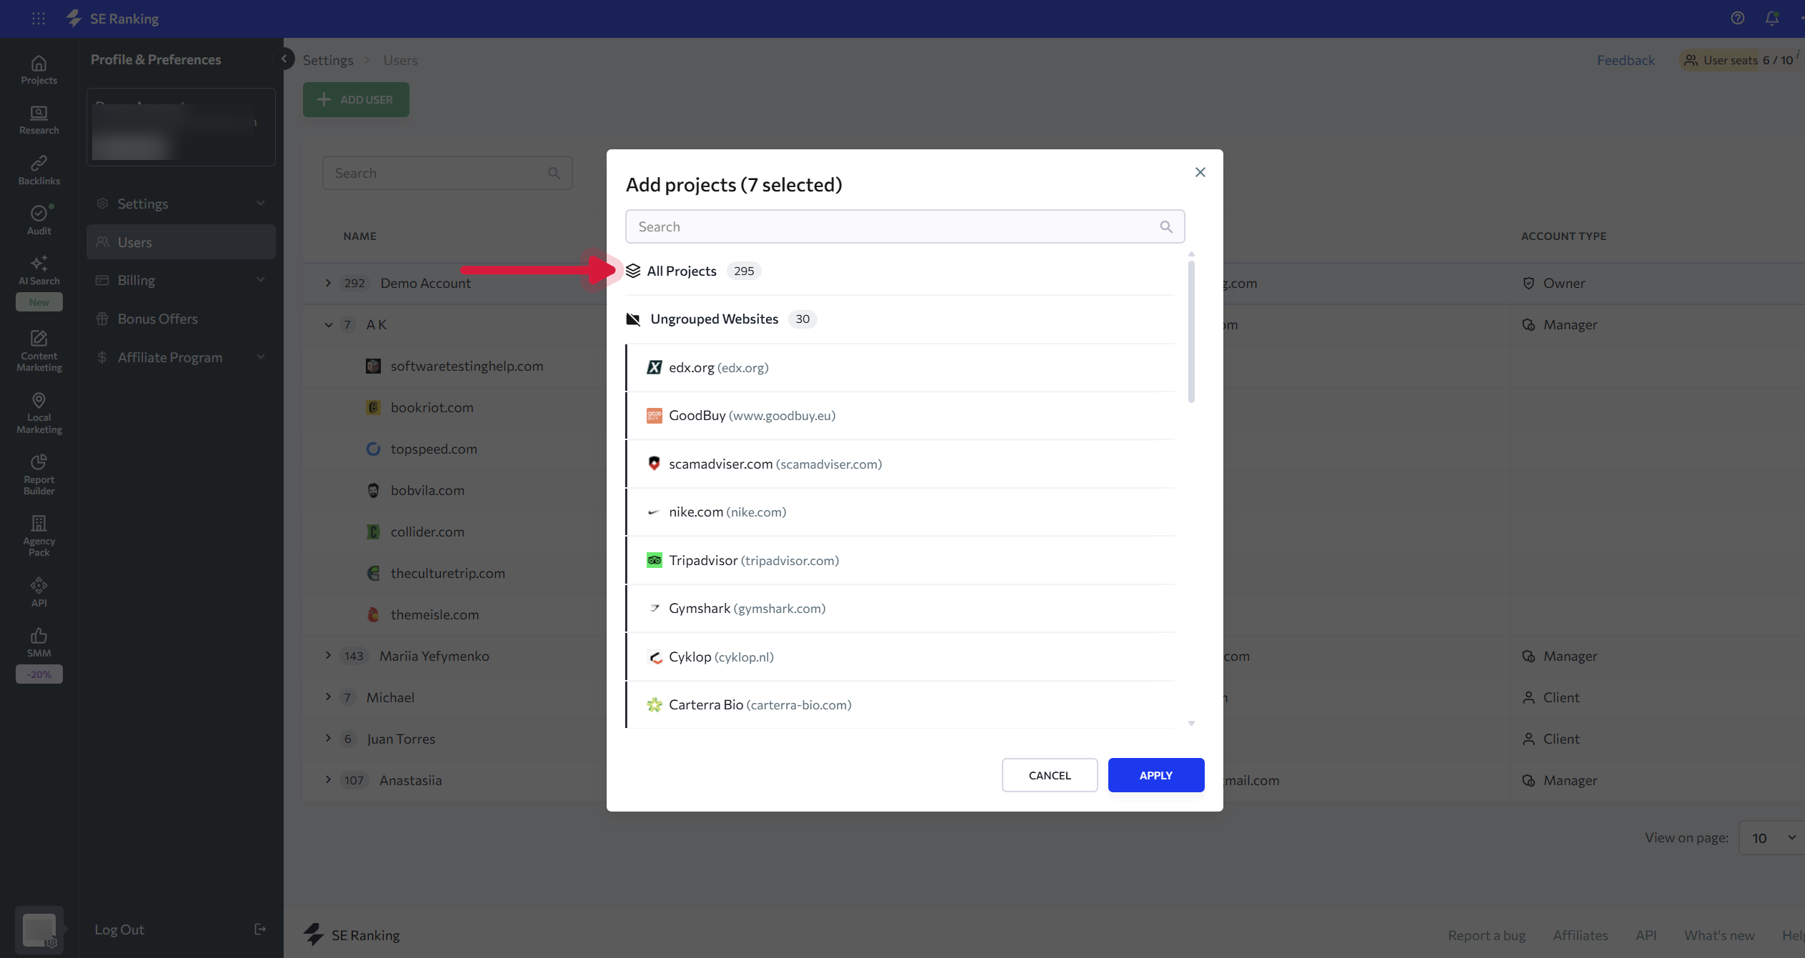The height and width of the screenshot is (958, 1805).
Task: Select the Gymshark project row
Action: [x=900, y=608]
